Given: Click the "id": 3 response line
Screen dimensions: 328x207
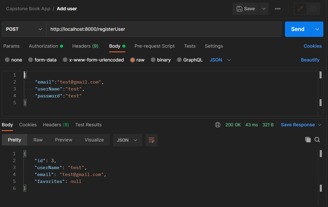Looking at the screenshot, I should [45, 161].
